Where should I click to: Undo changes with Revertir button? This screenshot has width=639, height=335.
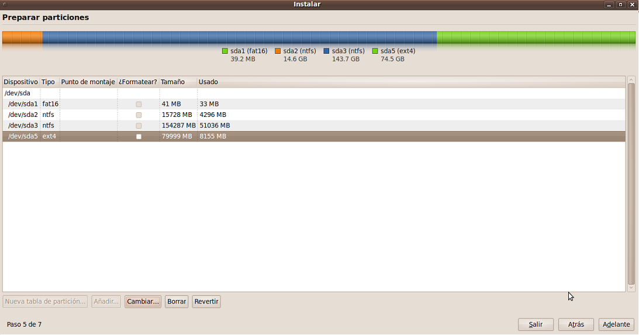point(206,302)
